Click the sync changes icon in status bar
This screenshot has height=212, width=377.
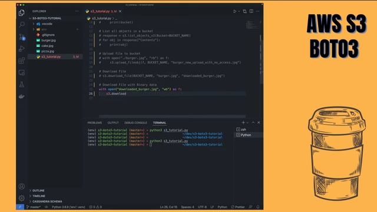click(46, 207)
